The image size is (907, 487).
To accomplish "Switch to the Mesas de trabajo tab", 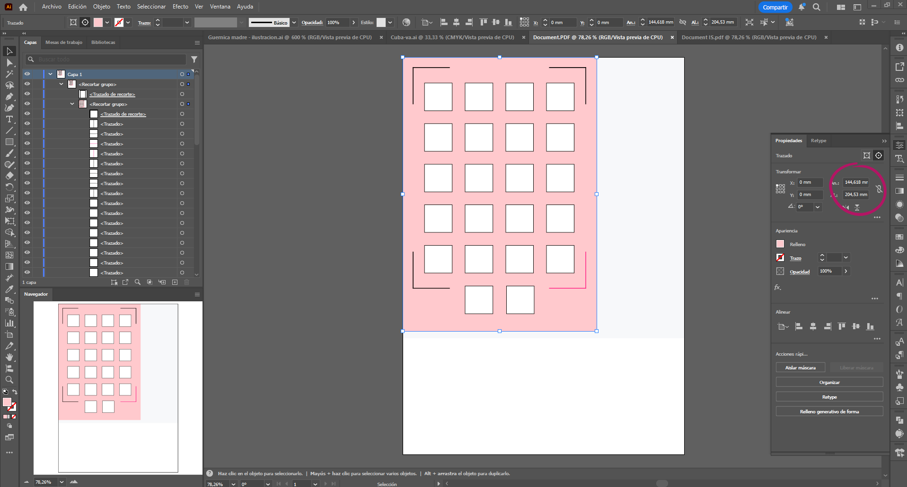I will (64, 43).
